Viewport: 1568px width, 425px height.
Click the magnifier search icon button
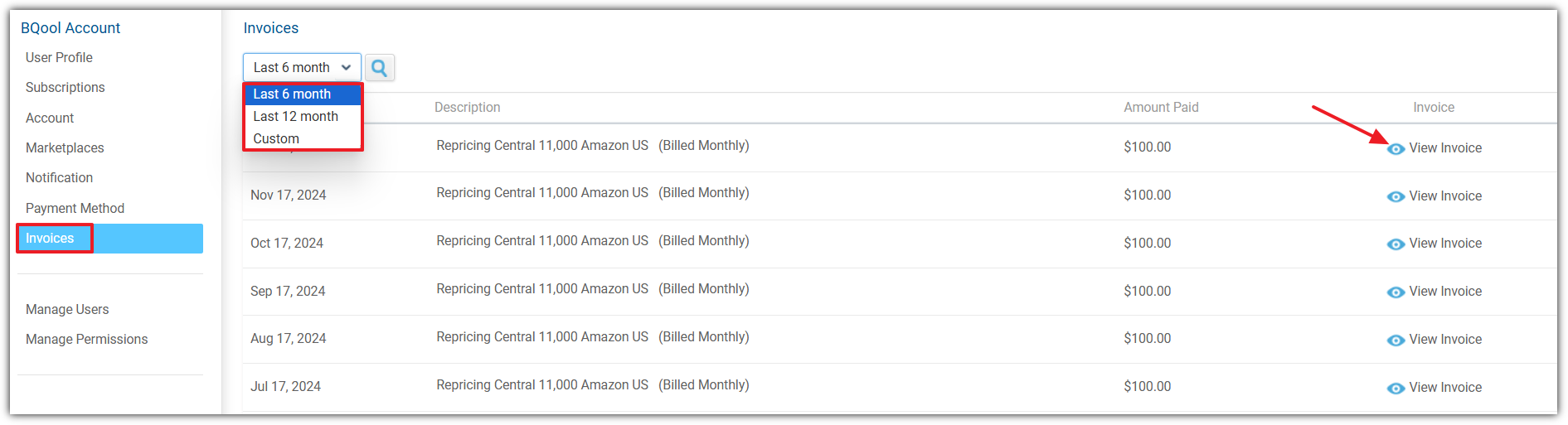click(380, 68)
